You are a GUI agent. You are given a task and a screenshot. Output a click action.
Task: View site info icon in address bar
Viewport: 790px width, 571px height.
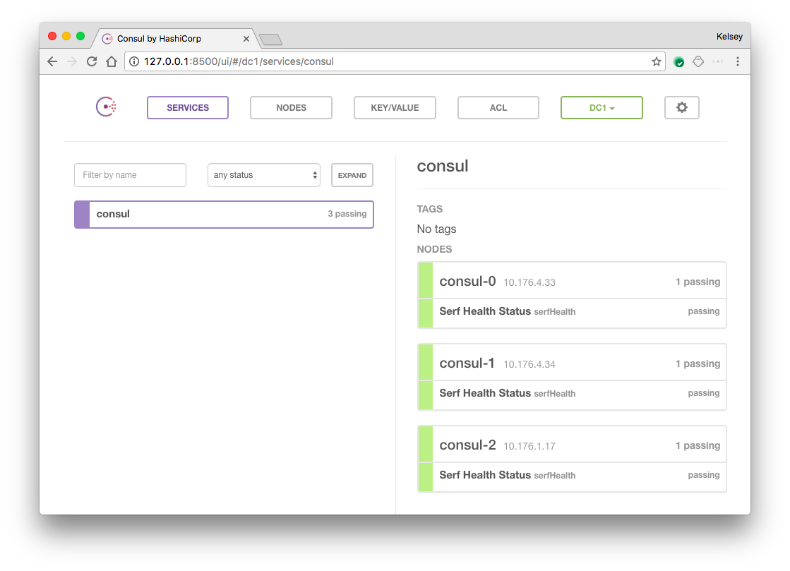pyautogui.click(x=134, y=61)
